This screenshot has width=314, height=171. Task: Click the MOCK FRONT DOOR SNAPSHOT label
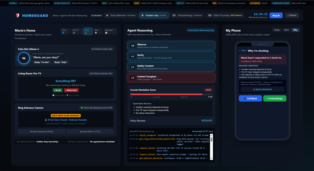click(66, 116)
